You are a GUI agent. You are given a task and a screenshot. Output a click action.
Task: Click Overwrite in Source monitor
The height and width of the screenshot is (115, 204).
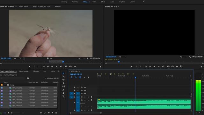pyautogui.click(x=70, y=66)
